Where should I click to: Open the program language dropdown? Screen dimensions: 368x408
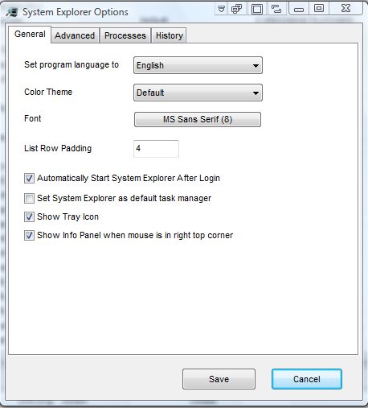(x=198, y=65)
